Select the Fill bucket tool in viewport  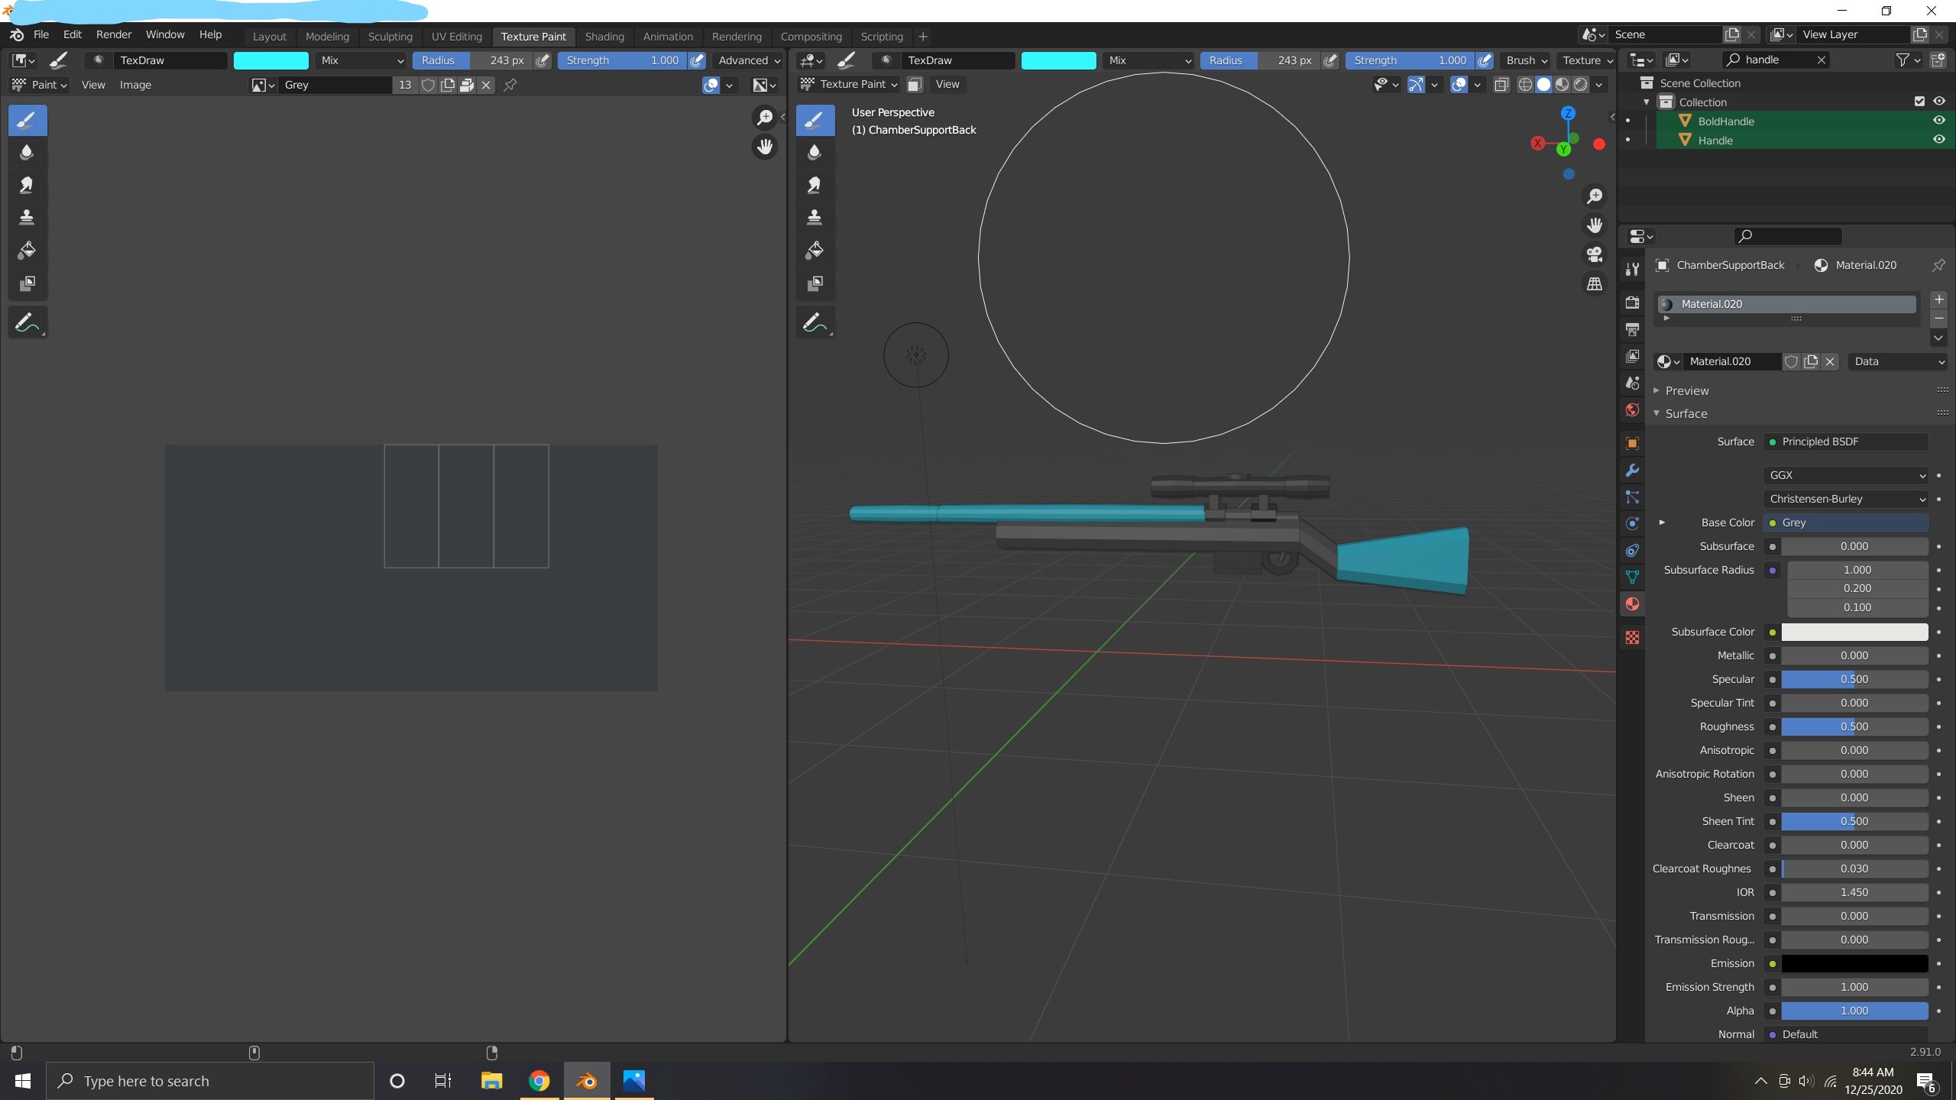point(814,251)
